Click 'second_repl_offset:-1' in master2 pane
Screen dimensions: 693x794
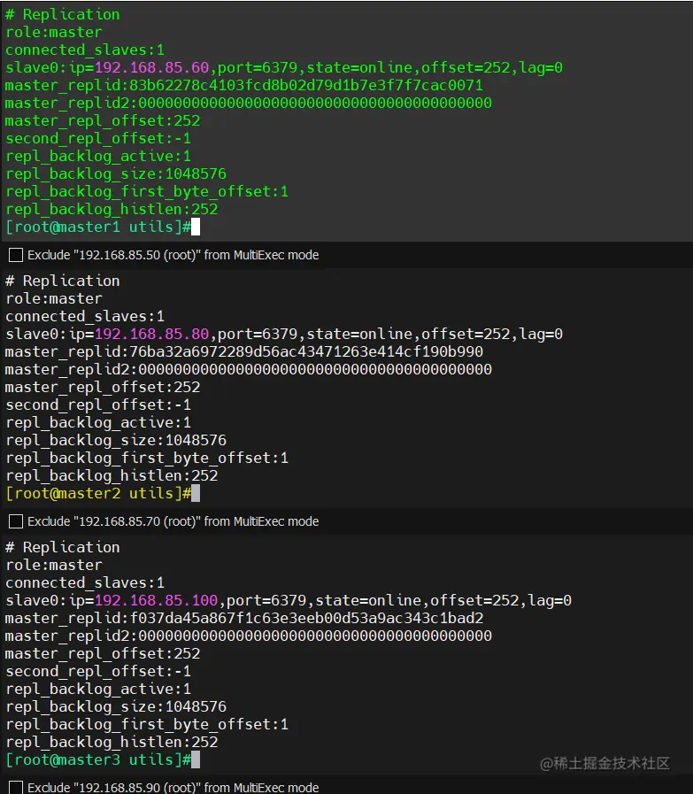(98, 405)
